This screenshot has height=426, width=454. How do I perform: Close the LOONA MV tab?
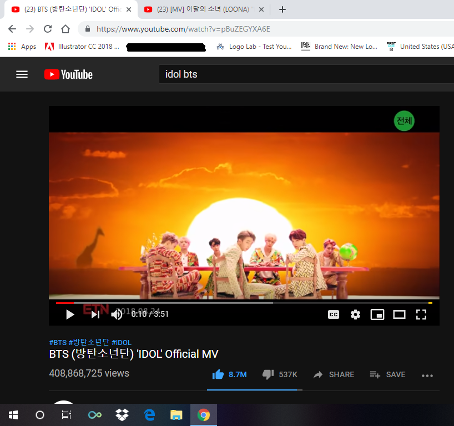coord(261,9)
